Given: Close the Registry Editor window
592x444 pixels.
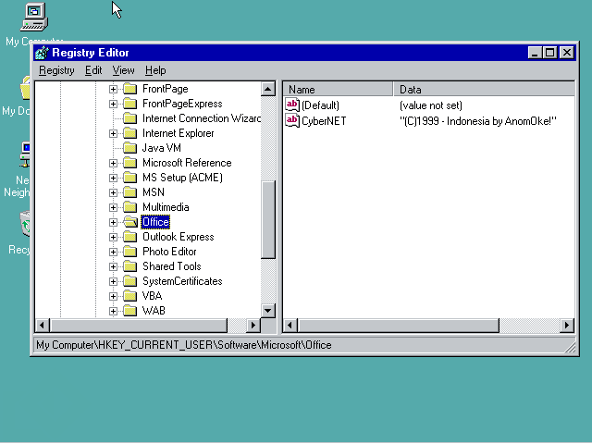Looking at the screenshot, I should (x=567, y=53).
